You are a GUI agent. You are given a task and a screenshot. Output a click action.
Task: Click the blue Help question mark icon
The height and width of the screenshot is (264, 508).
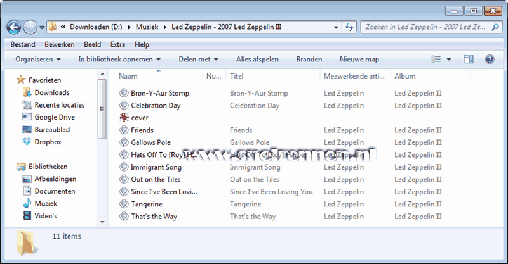(x=489, y=59)
